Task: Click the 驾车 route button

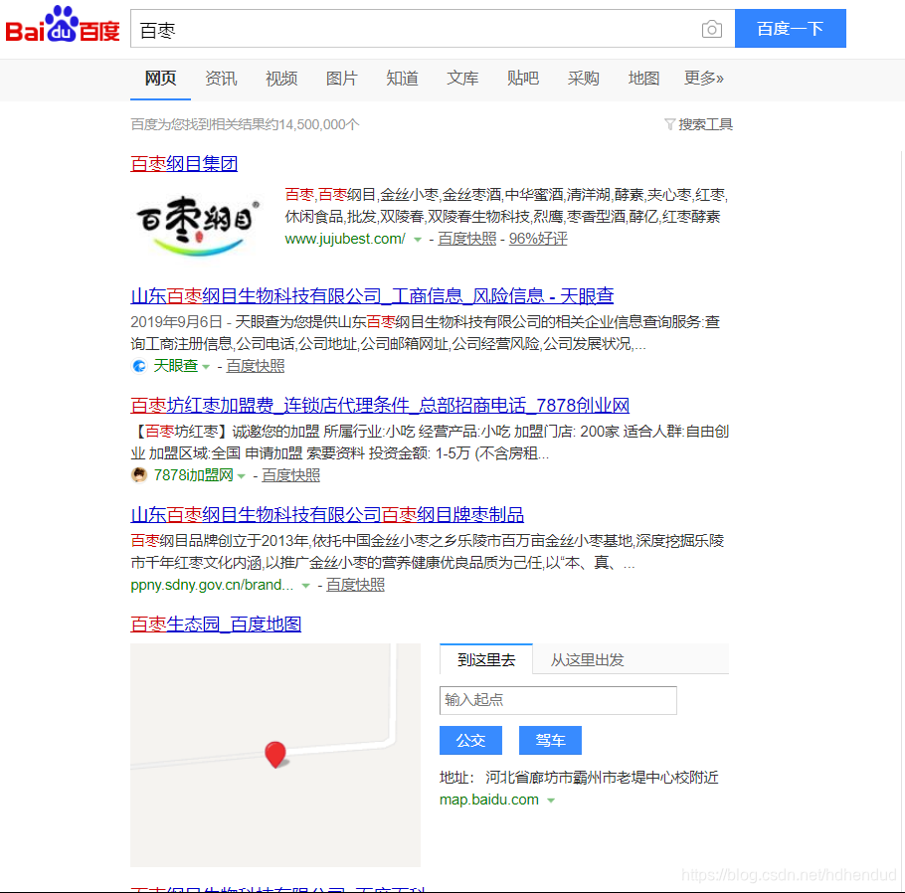Action: (x=550, y=740)
